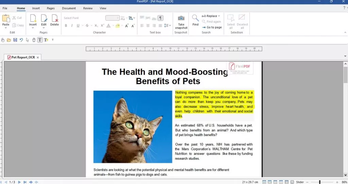Toggle Bold formatting
The height and width of the screenshot is (184, 348).
66,26
